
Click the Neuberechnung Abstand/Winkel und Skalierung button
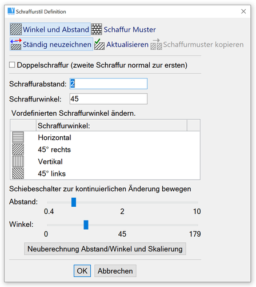(x=105, y=249)
